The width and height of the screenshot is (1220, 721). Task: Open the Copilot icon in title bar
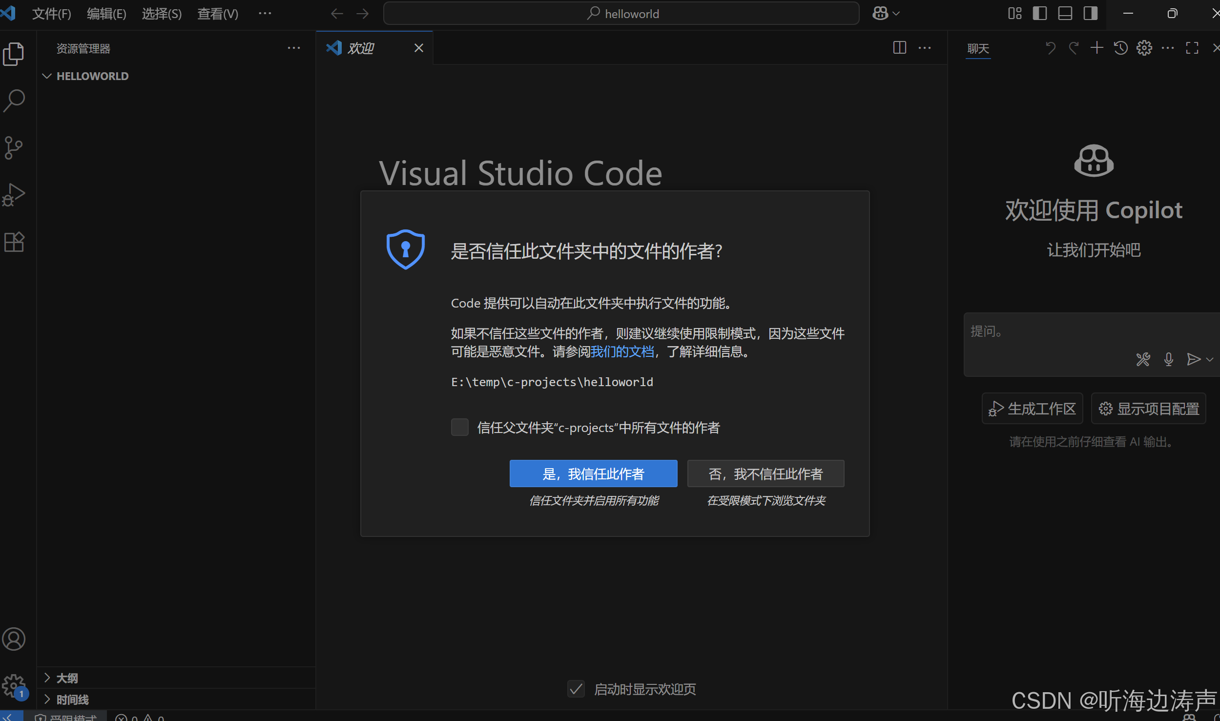click(880, 14)
